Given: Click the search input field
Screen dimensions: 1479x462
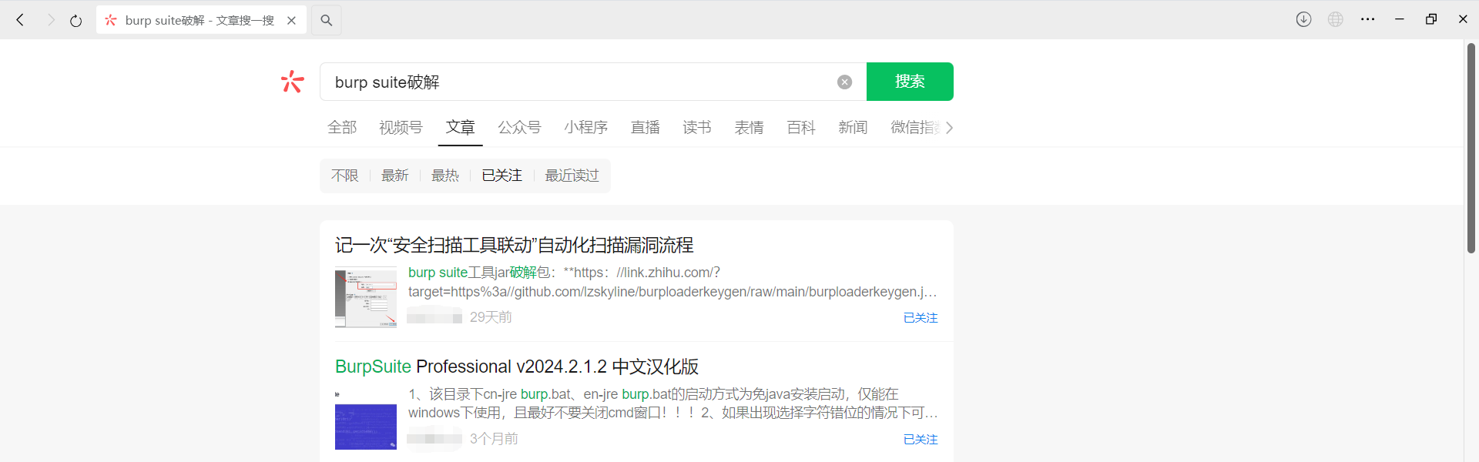Looking at the screenshot, I should [578, 82].
